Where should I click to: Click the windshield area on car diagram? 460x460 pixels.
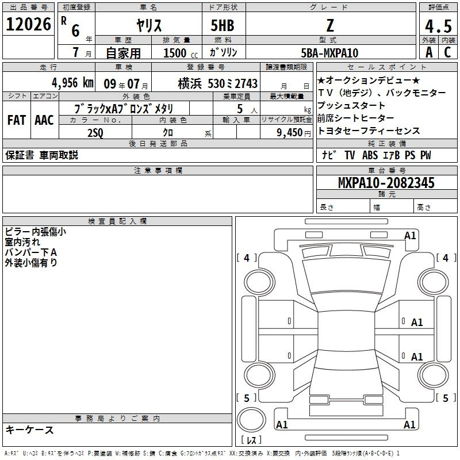(347, 276)
